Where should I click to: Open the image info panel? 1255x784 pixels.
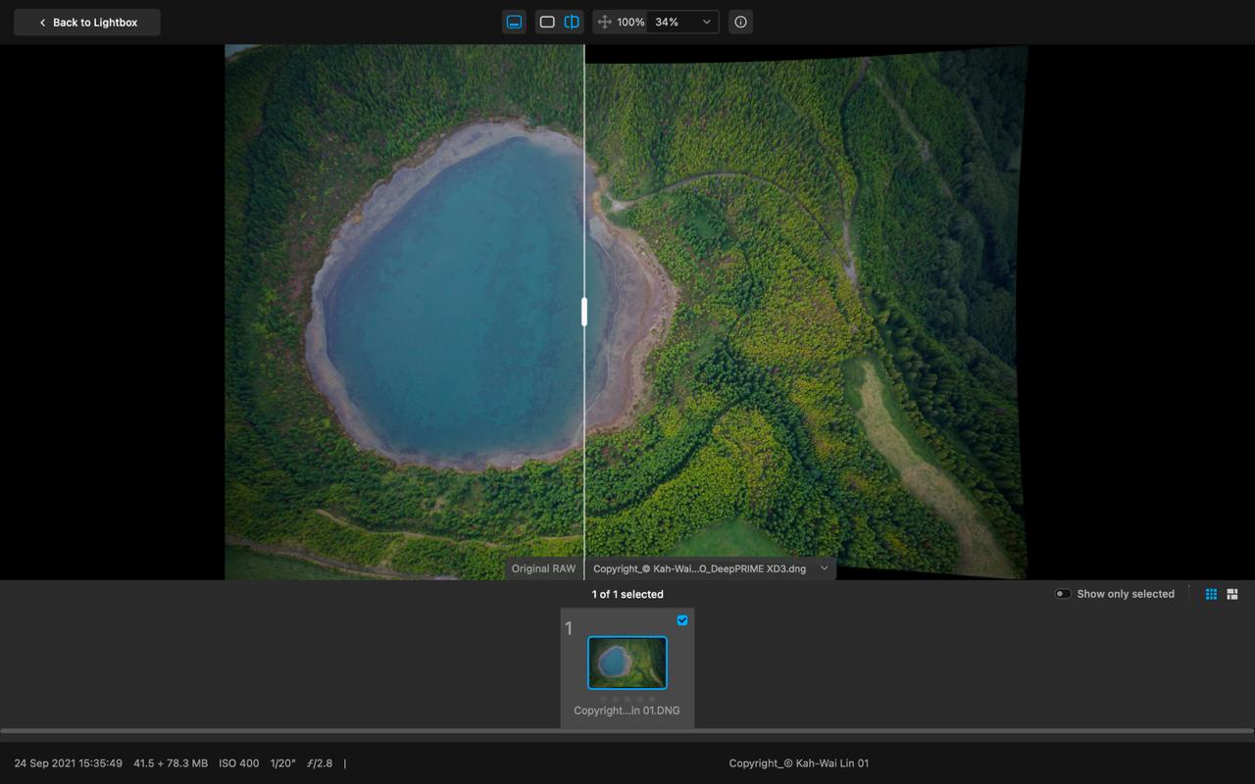(740, 22)
